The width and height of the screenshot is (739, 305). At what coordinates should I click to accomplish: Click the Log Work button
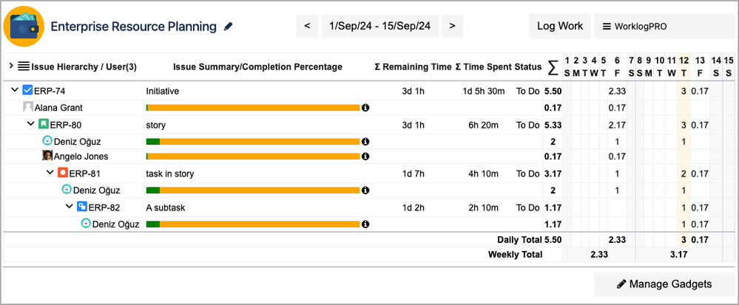coord(559,27)
